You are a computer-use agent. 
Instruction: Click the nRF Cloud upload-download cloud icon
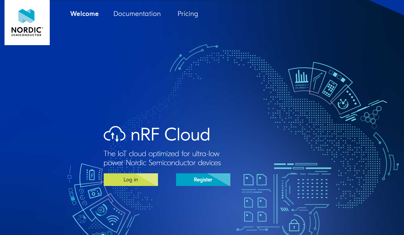[x=115, y=135]
